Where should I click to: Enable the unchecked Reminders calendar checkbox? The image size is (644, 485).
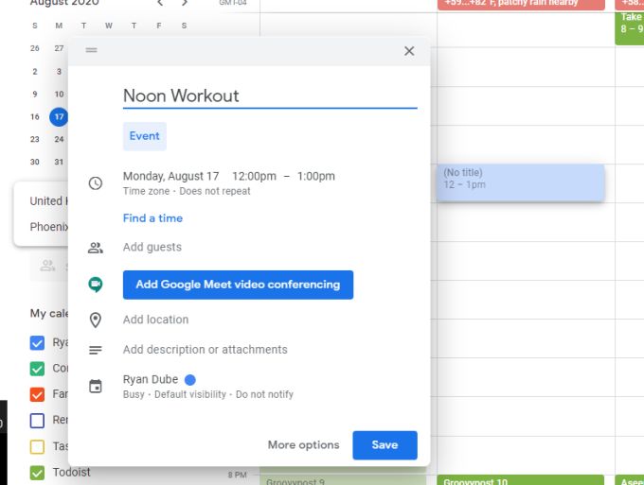(37, 420)
